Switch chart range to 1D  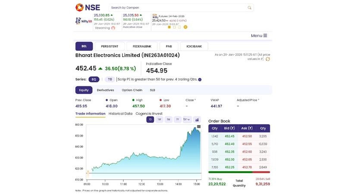click(150, 119)
